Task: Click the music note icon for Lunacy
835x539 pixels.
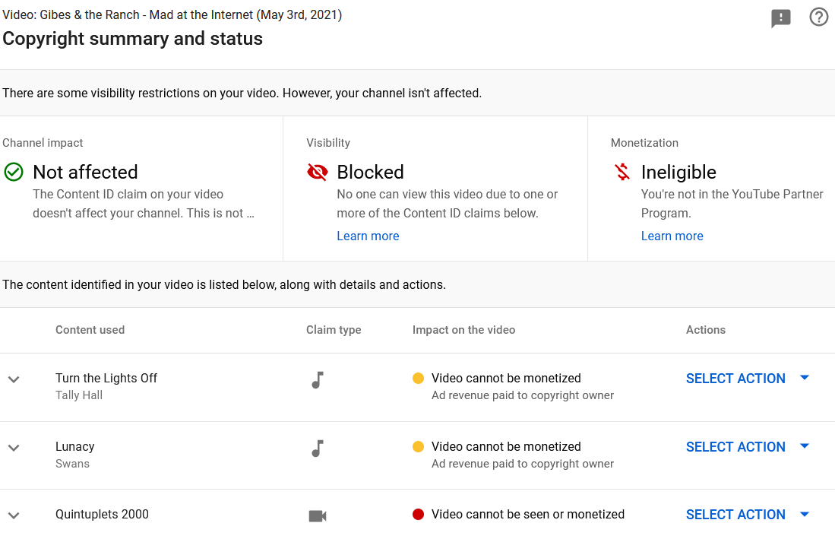Action: pos(318,449)
